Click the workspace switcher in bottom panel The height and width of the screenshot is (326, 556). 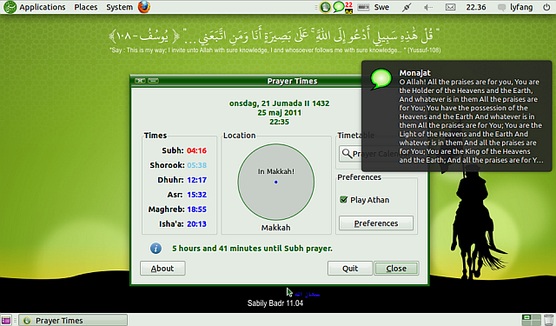click(x=531, y=320)
